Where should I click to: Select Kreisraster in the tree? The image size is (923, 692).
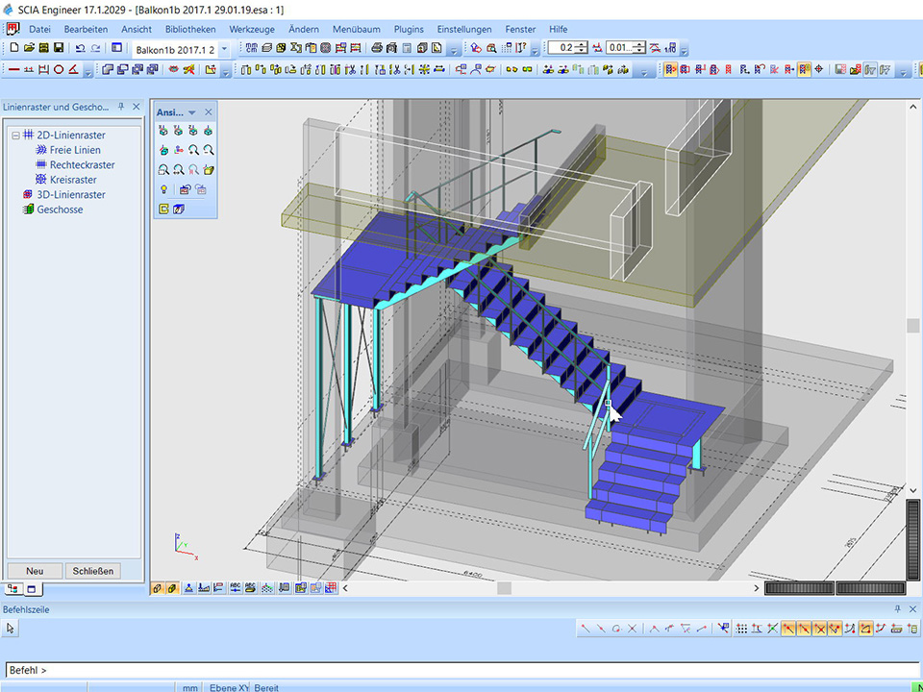[x=73, y=180]
